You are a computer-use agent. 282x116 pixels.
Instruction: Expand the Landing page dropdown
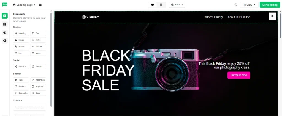coord(24,5)
